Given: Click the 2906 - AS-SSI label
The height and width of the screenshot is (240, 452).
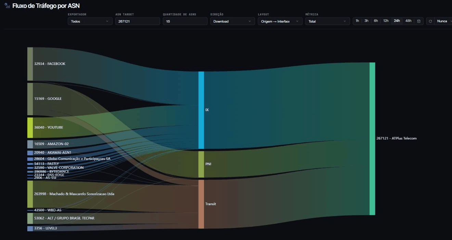Looking at the screenshot, I should [45, 178].
